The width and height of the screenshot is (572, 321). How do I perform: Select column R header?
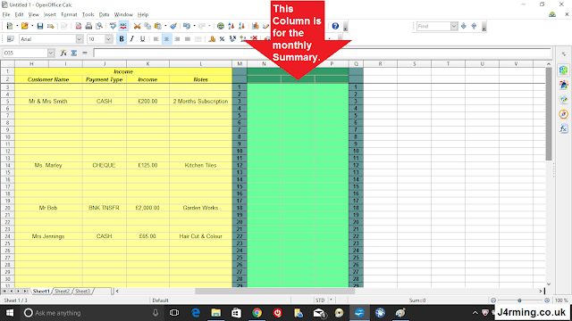point(380,63)
